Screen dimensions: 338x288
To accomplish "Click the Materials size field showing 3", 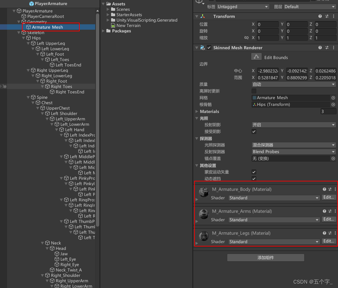I will coord(328,112).
